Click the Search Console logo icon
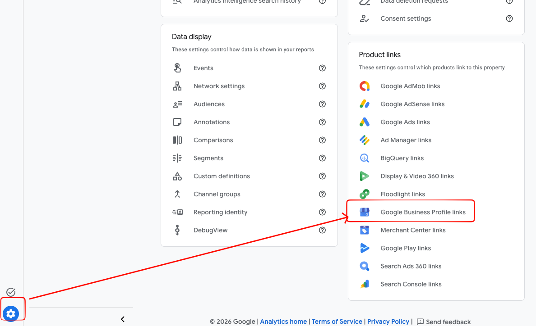Viewport: 536px width, 326px height. 365,284
